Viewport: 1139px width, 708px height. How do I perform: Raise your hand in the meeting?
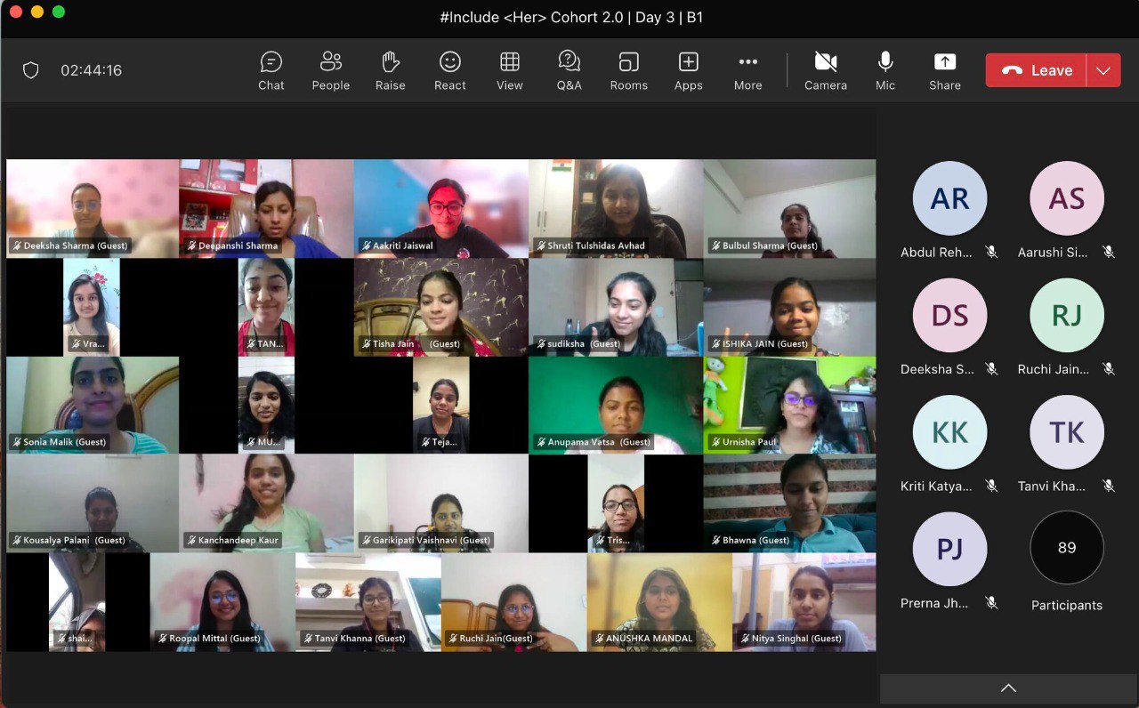(x=390, y=70)
